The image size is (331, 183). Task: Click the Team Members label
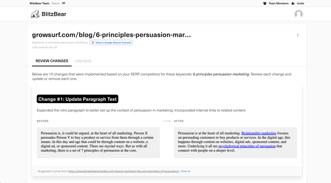point(278,3)
